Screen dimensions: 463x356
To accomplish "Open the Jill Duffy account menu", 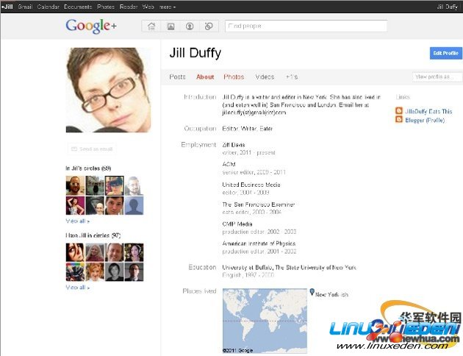I will pos(447,7).
